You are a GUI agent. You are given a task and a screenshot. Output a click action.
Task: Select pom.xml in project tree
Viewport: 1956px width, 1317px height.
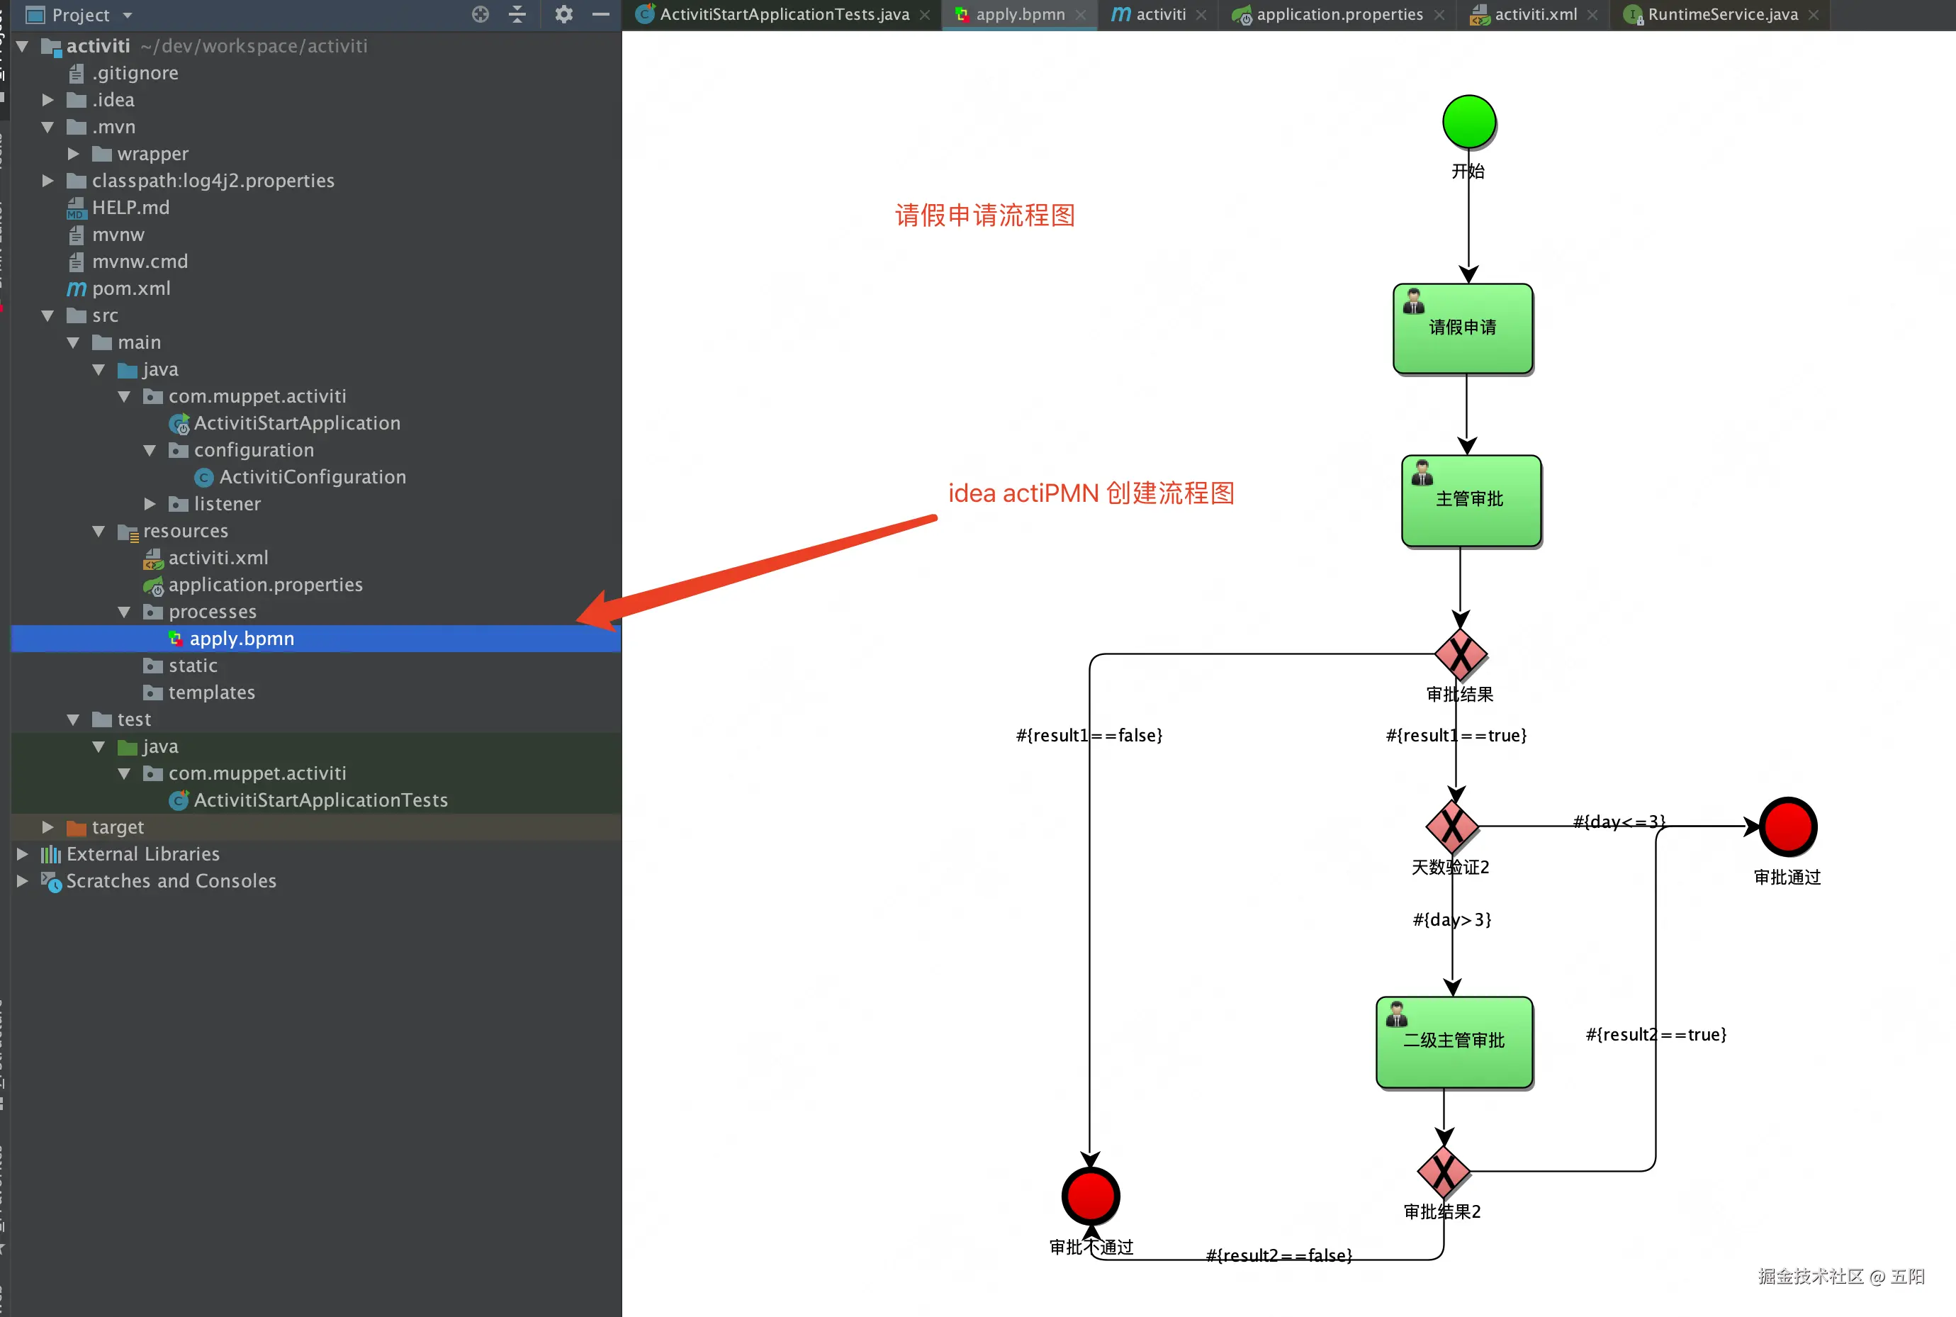point(131,288)
